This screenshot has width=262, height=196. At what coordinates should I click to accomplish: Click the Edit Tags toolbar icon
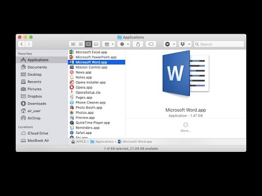pos(151,44)
